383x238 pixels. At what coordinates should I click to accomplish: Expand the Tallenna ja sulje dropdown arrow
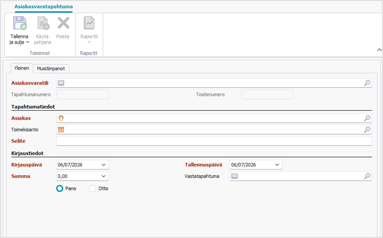point(28,42)
